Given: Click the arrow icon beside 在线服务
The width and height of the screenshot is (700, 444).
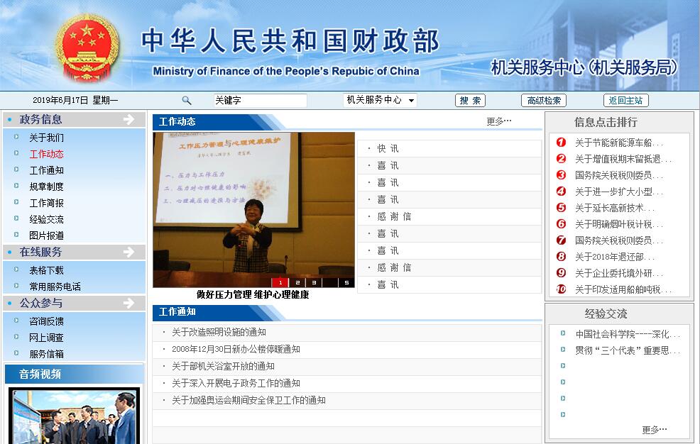Looking at the screenshot, I should 128,252.
